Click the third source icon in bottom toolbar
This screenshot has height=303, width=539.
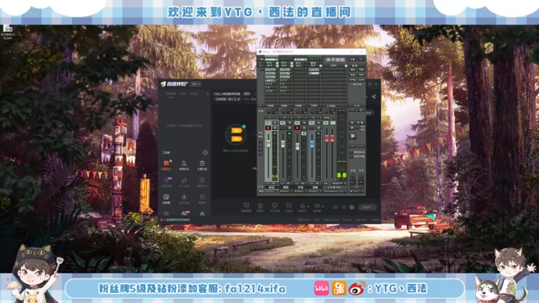(x=275, y=207)
